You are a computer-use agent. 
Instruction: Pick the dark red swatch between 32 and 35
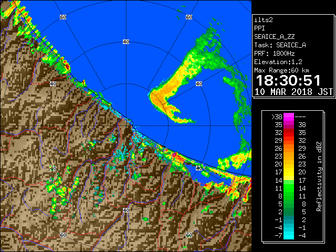289,133
